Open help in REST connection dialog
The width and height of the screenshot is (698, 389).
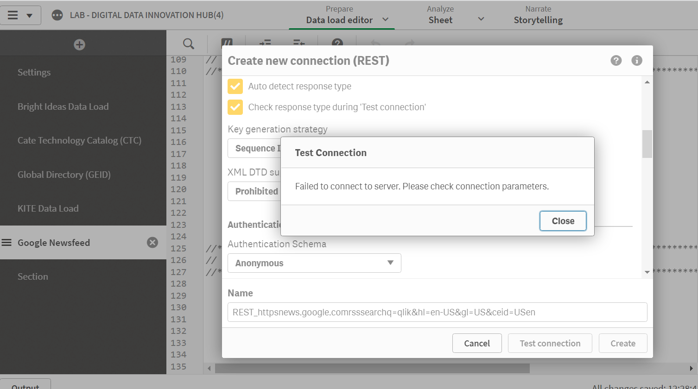[616, 61]
